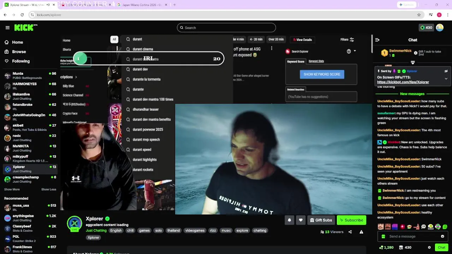Click susufarmer's username in chat

[386, 113]
